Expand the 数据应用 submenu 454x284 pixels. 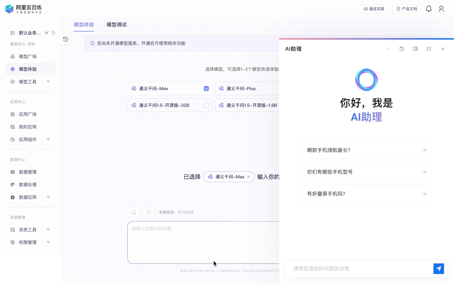pyautogui.click(x=48, y=197)
